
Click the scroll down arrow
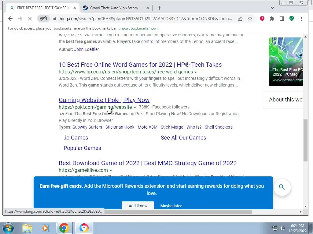[x=305, y=207]
